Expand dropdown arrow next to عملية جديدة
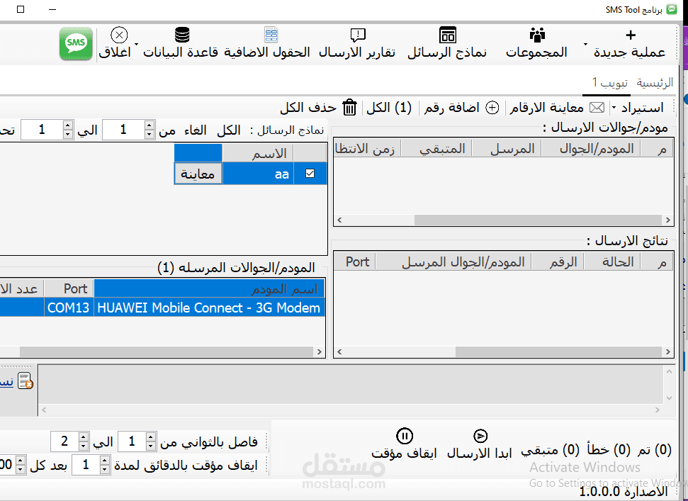 tap(585, 45)
